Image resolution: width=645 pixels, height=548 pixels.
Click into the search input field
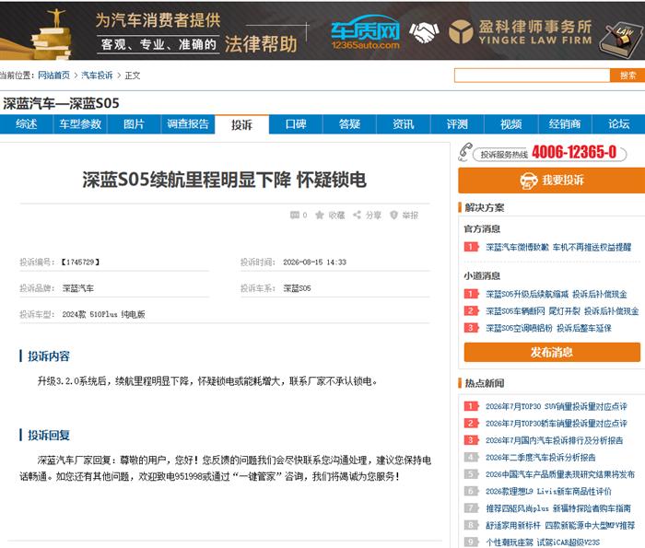click(x=532, y=76)
